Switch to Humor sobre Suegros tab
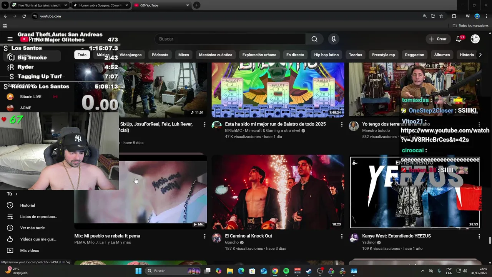This screenshot has width=492, height=277. click(101, 5)
